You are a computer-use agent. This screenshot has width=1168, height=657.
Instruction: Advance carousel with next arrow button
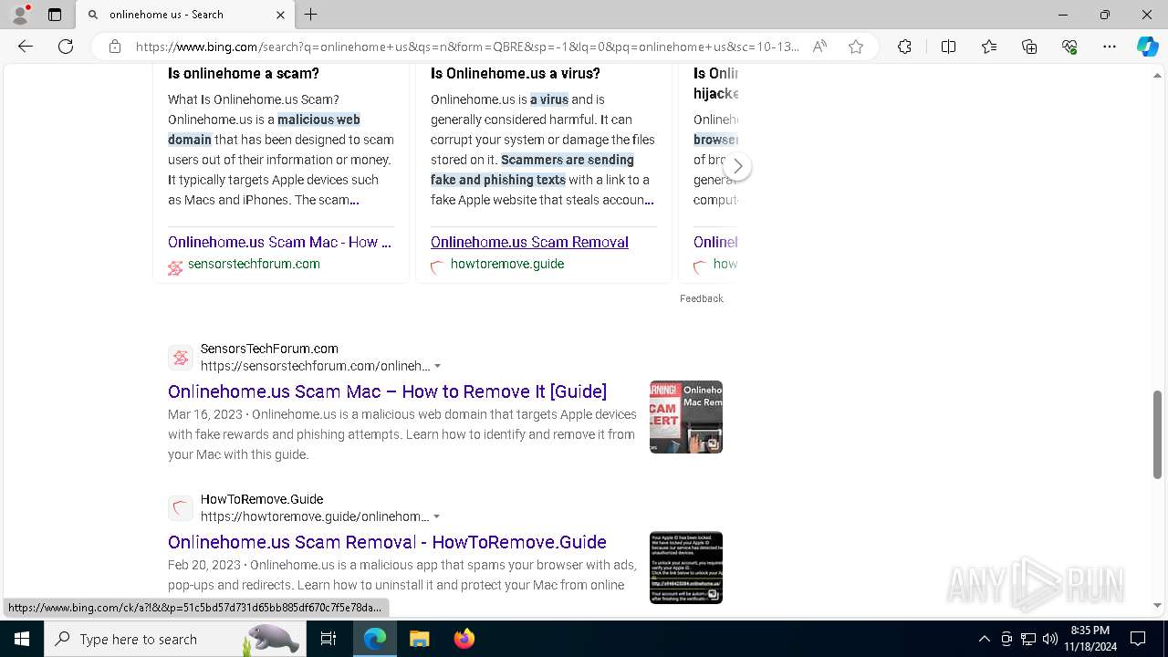(737, 166)
